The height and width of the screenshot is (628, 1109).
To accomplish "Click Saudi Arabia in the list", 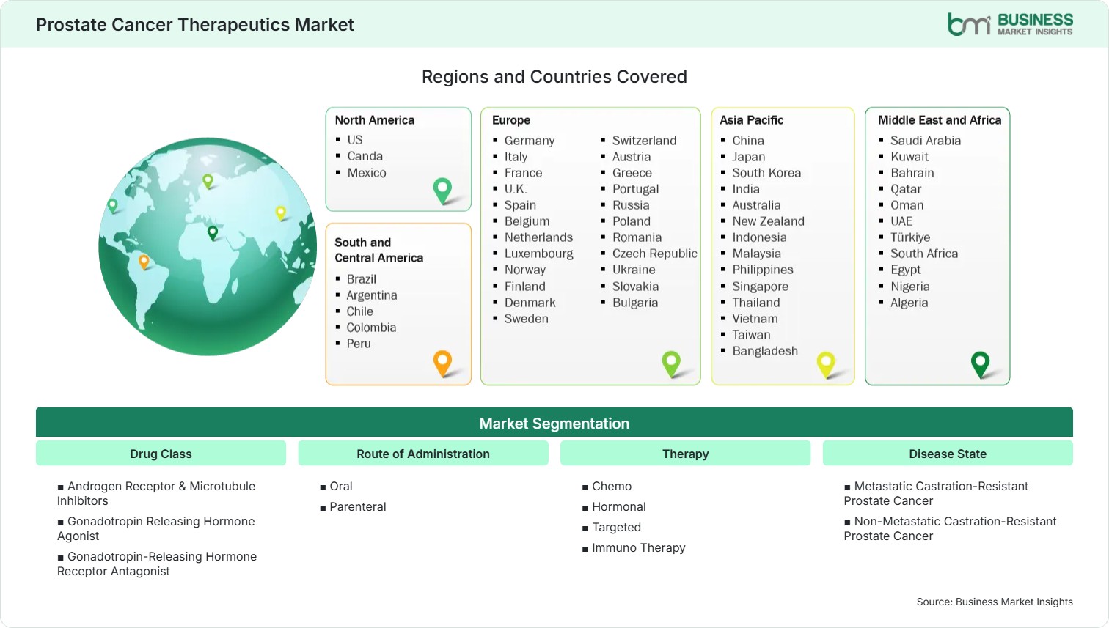I will pos(926,141).
